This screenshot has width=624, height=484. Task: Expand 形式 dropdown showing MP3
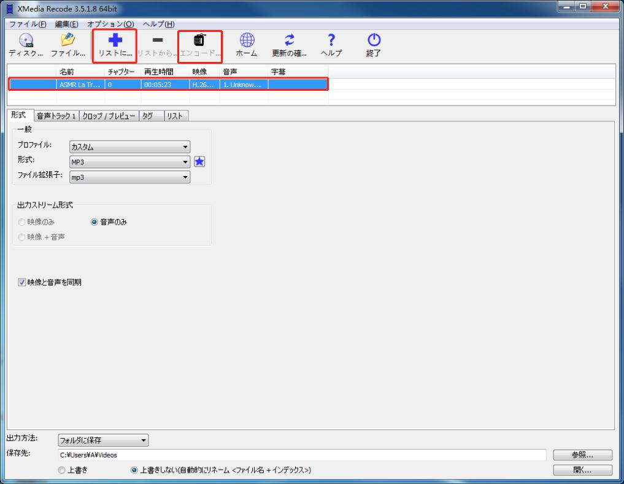point(129,162)
